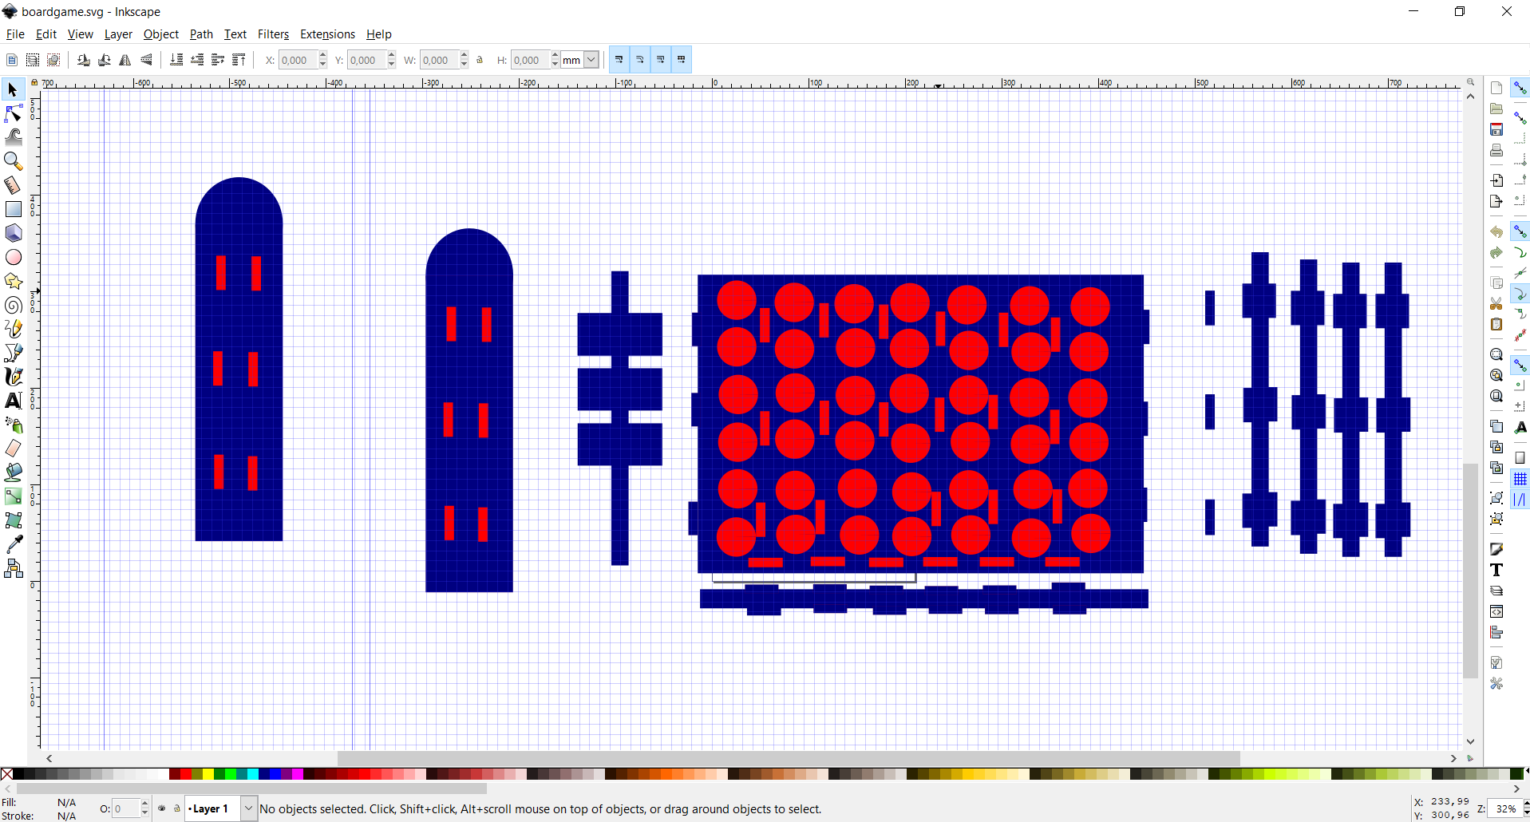Open the Edit menu

tap(46, 34)
